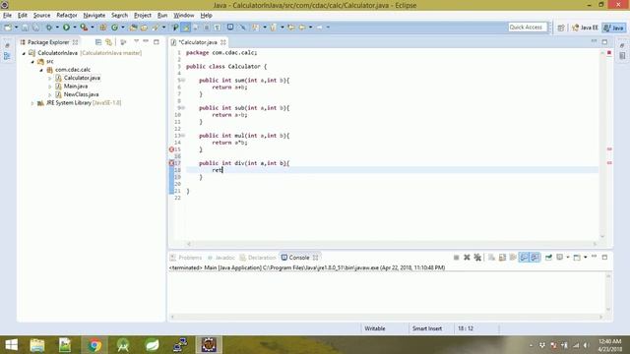
Task: Toggle Show Console on Standard Out
Action: click(524, 258)
